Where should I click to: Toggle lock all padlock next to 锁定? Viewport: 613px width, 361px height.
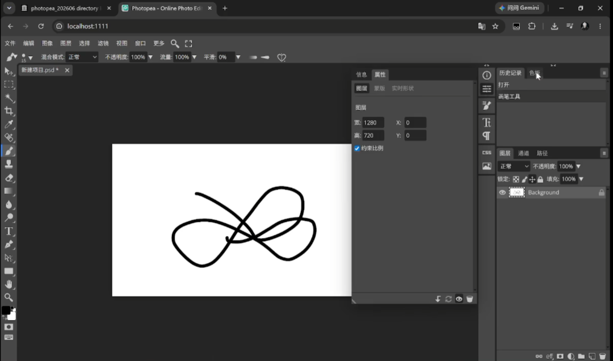pos(540,179)
